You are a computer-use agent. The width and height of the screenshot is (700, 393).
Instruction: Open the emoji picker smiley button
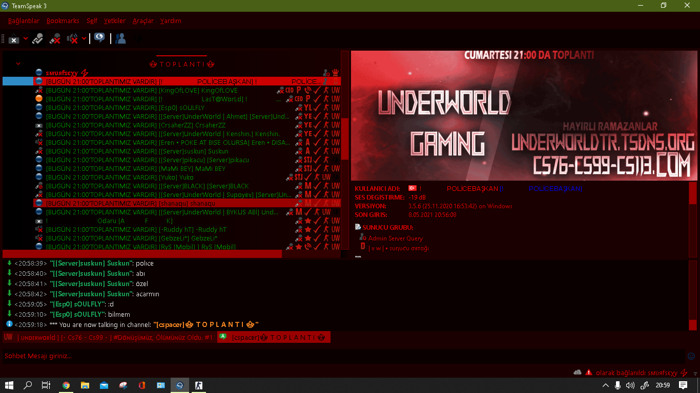[x=691, y=356]
